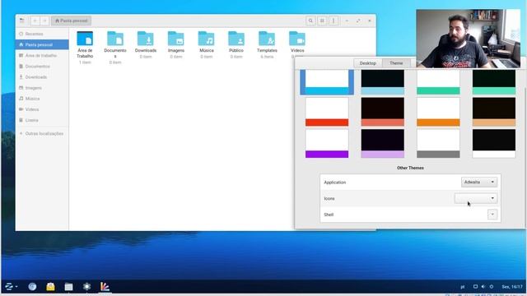Select dark blue theme swatch
Image resolution: width=527 pixels, height=296 pixels.
click(382, 82)
